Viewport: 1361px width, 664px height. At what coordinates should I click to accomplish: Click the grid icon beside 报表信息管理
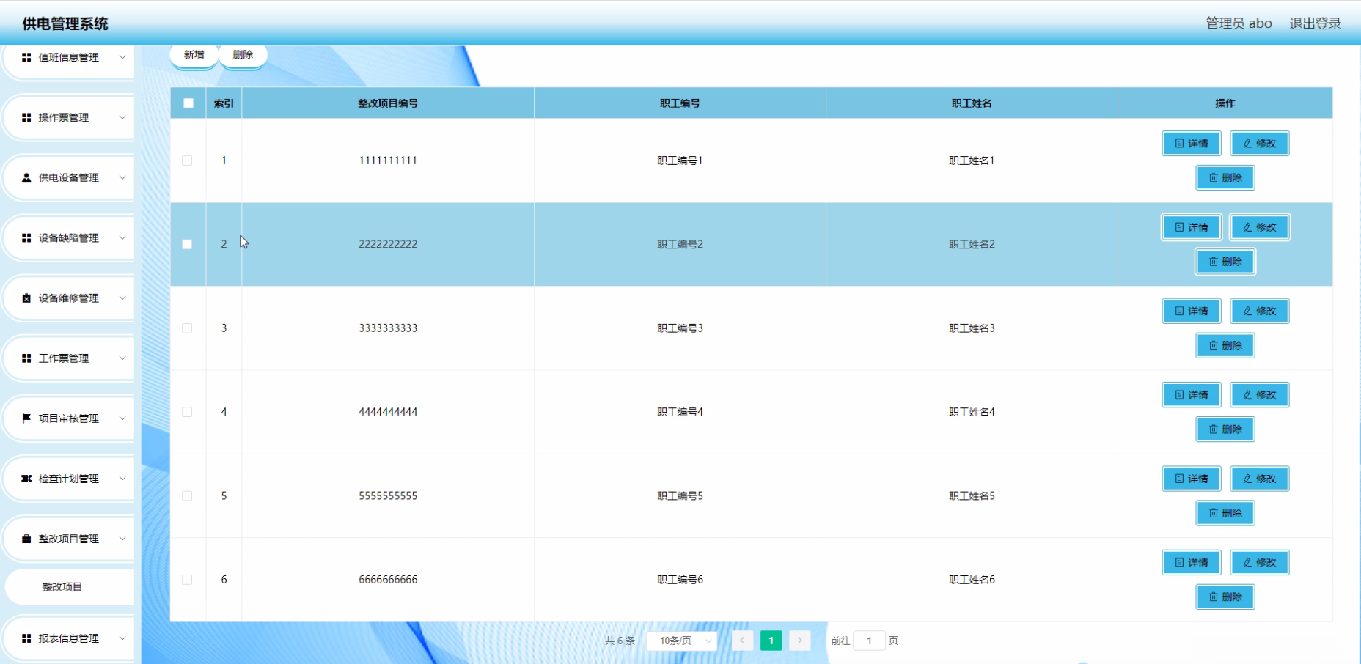click(26, 638)
